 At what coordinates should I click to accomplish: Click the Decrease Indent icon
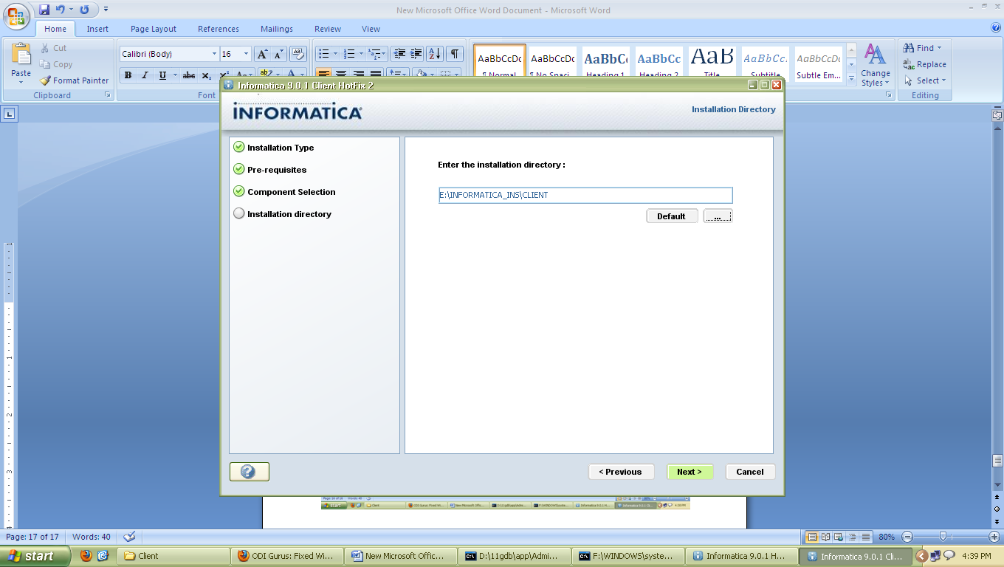pos(400,54)
